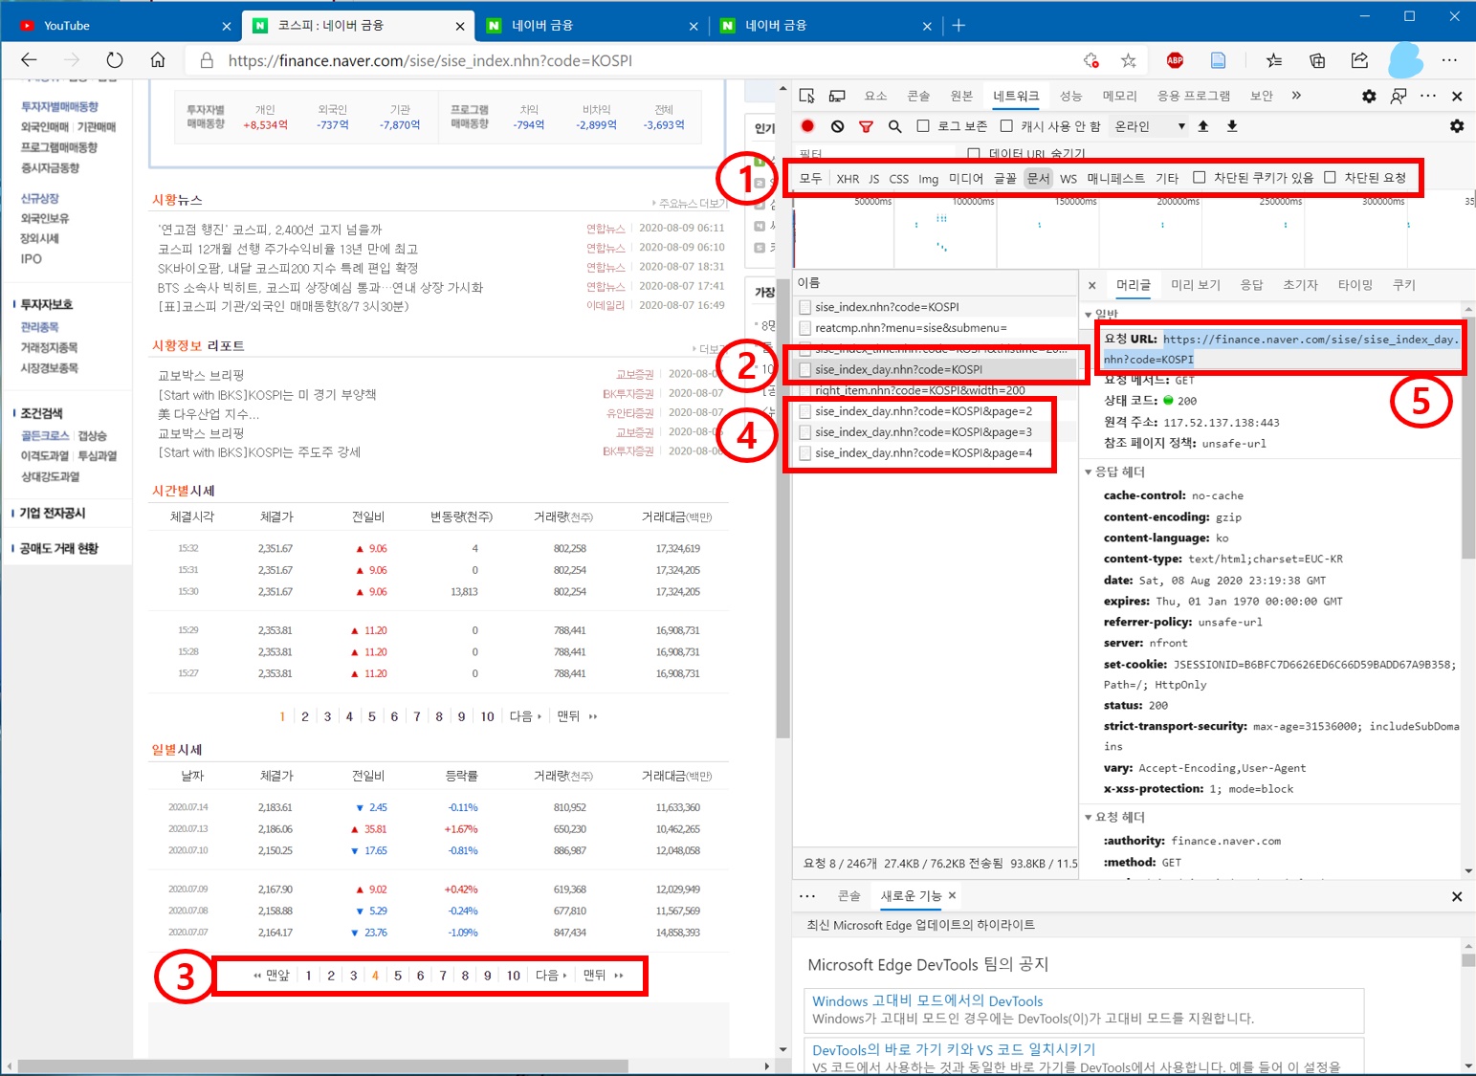Switch to the 콘솔 DevTools tab
This screenshot has width=1476, height=1076.
tap(918, 96)
